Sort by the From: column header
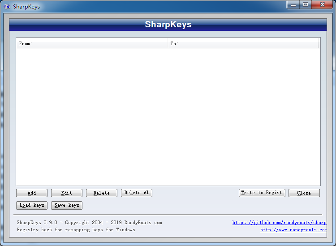The height and width of the screenshot is (246, 336). 92,44
